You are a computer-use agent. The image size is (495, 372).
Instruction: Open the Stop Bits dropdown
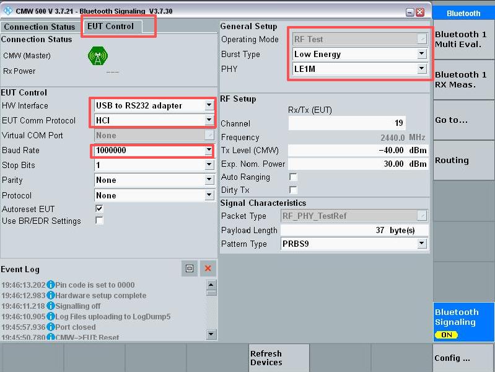pyautogui.click(x=209, y=165)
